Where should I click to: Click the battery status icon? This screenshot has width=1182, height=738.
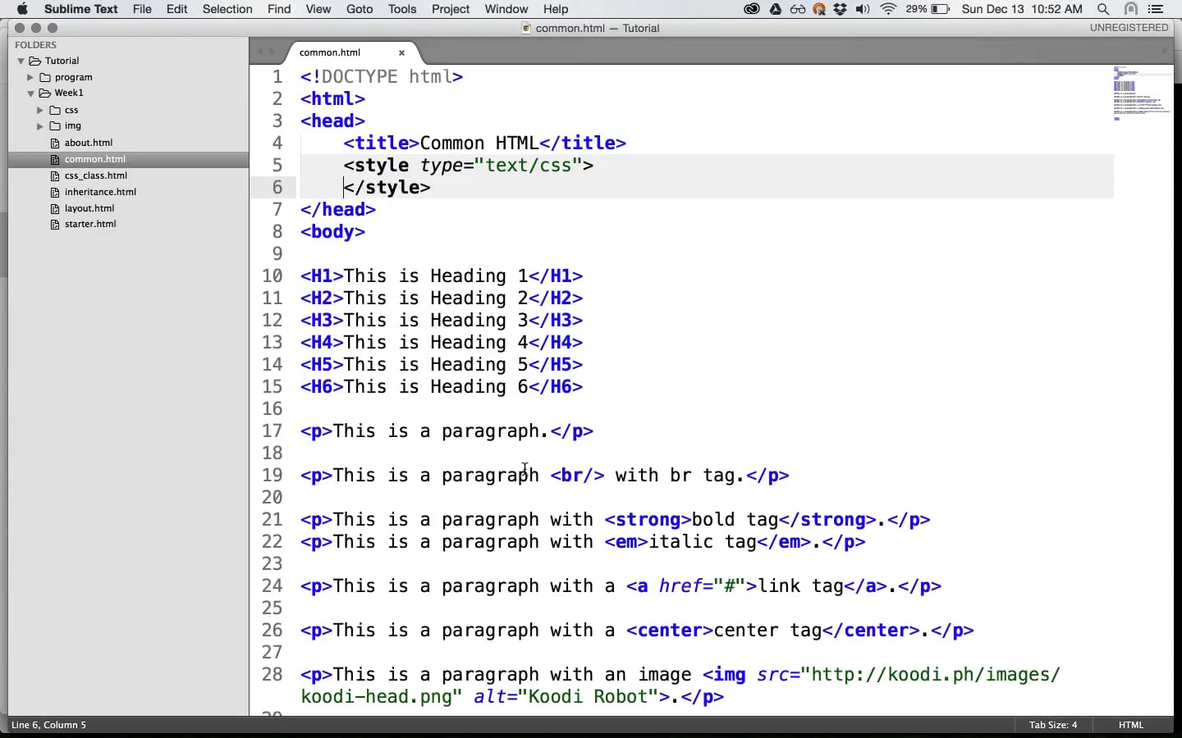(940, 9)
